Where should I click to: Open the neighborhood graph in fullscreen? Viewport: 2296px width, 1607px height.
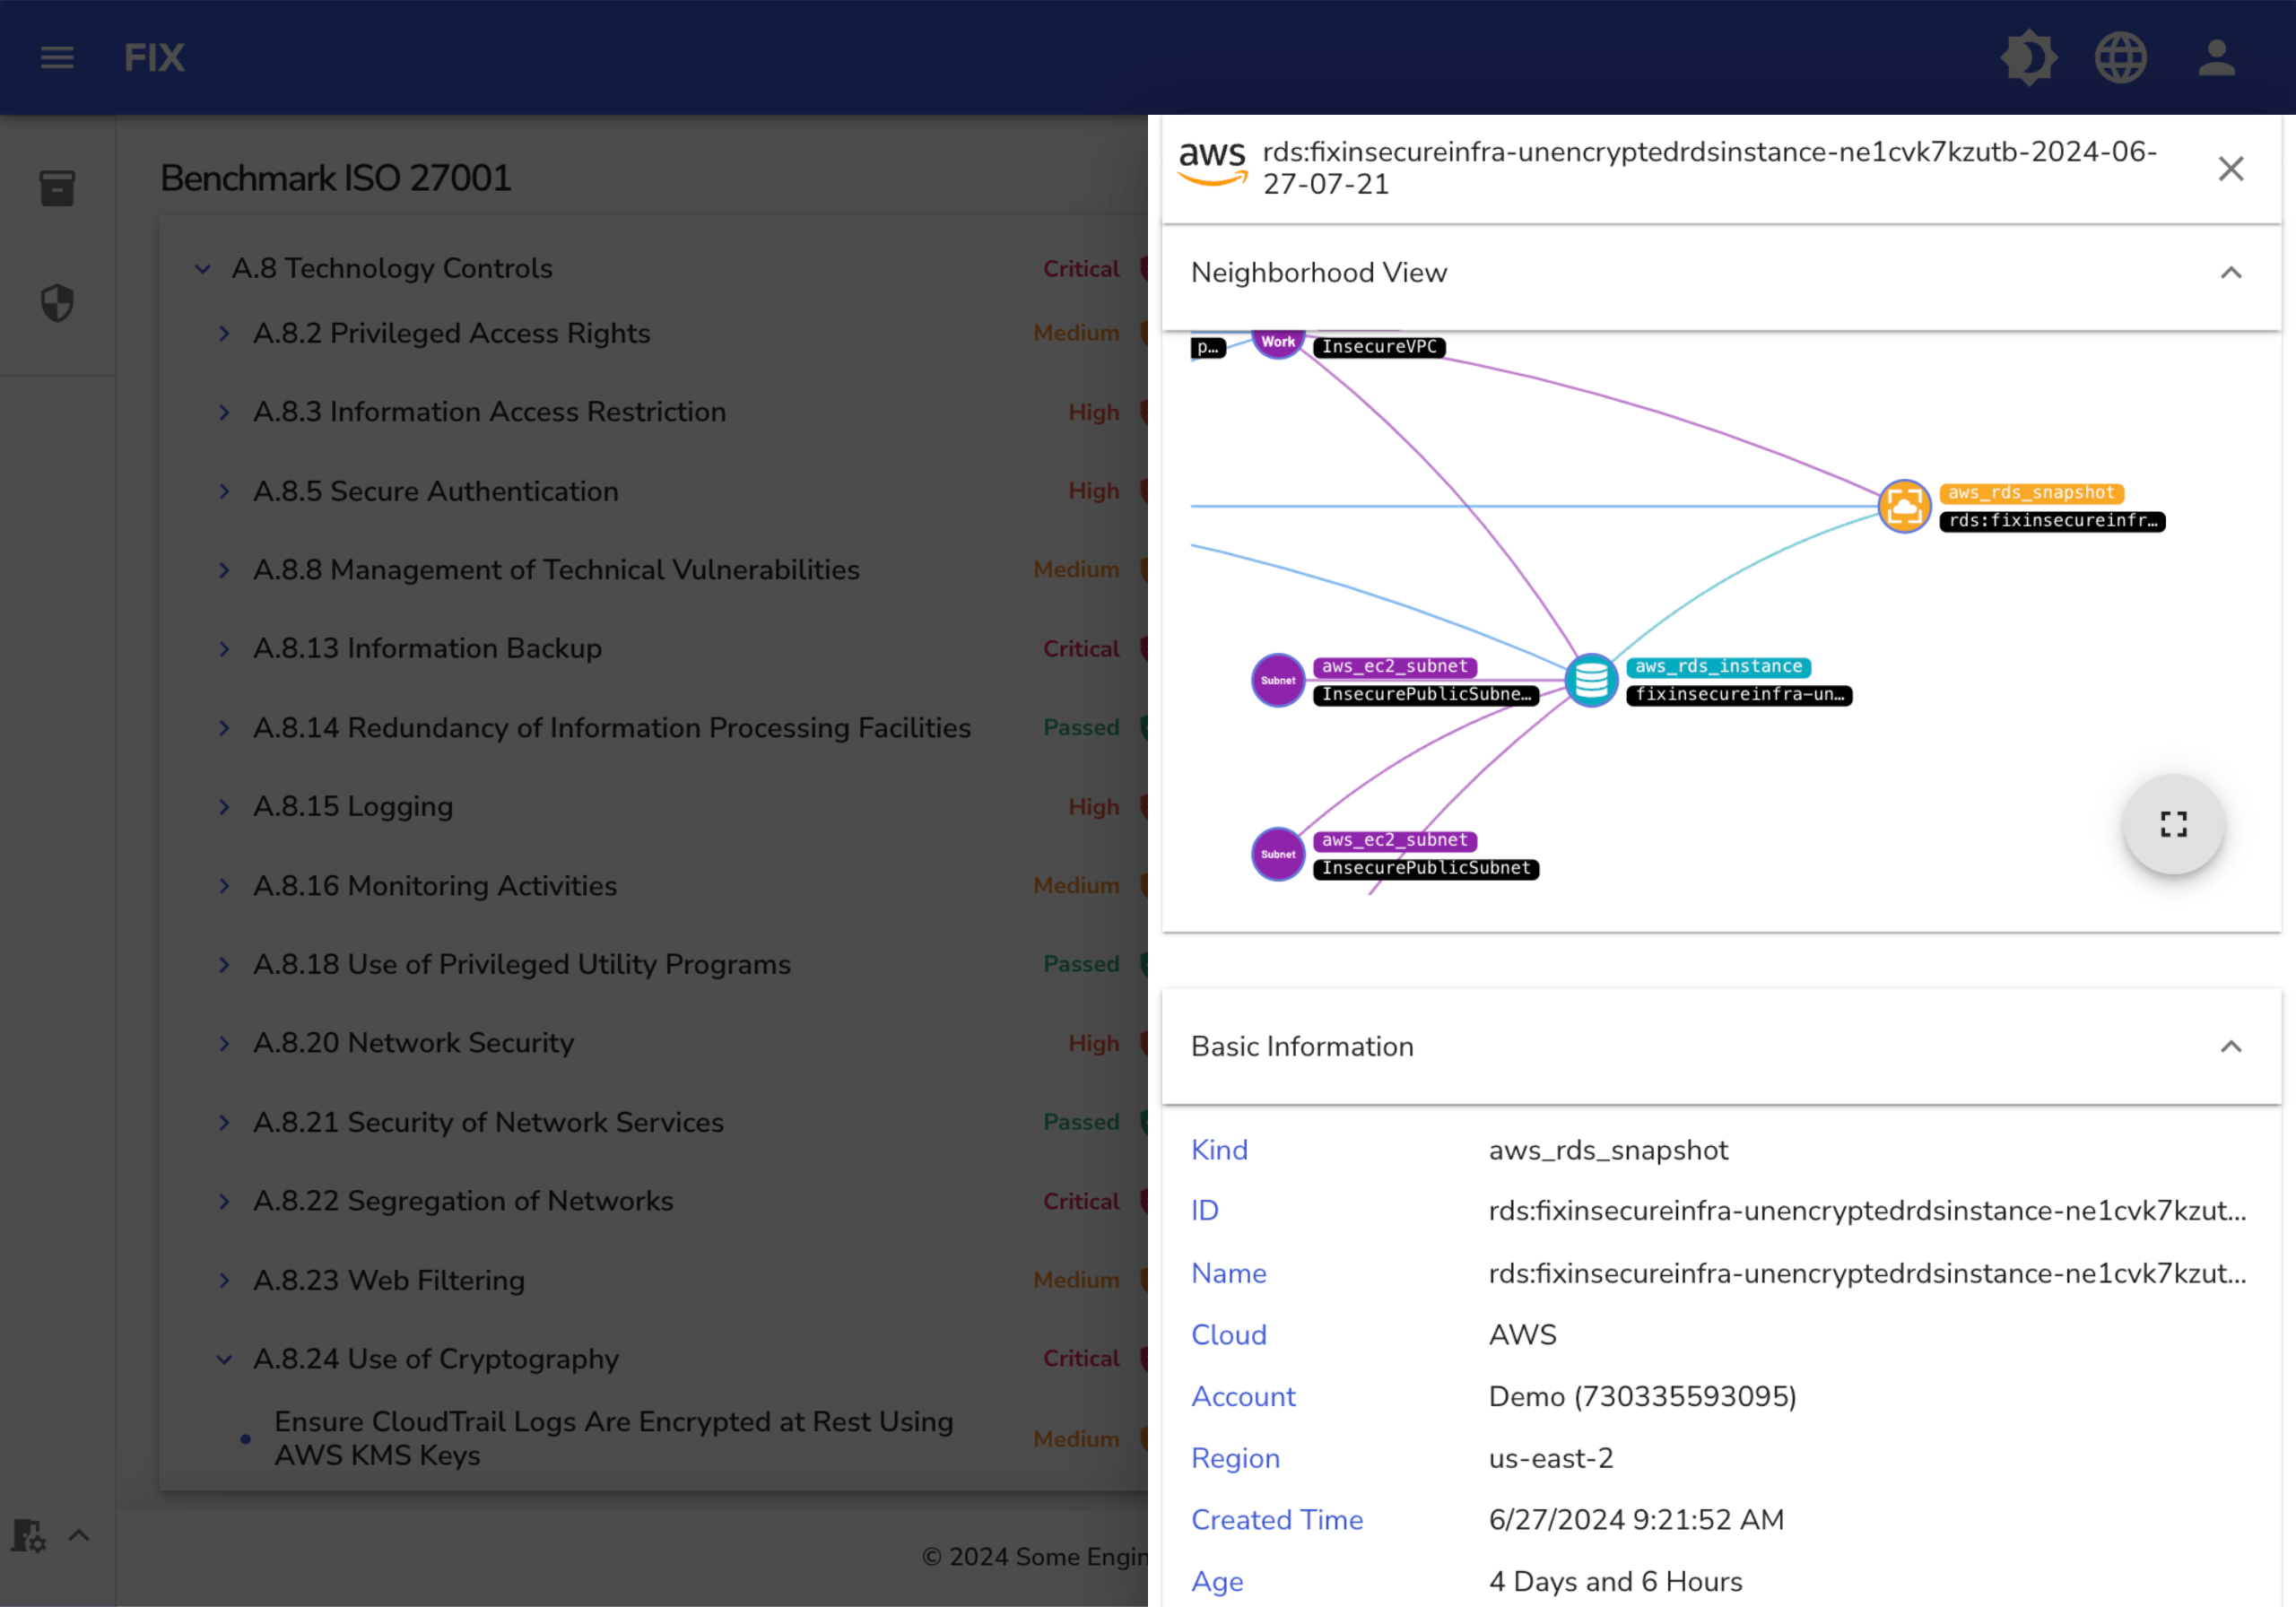point(2173,824)
